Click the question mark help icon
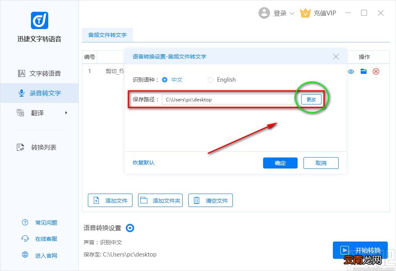Image resolution: width=396 pixels, height=271 pixels. click(25, 222)
